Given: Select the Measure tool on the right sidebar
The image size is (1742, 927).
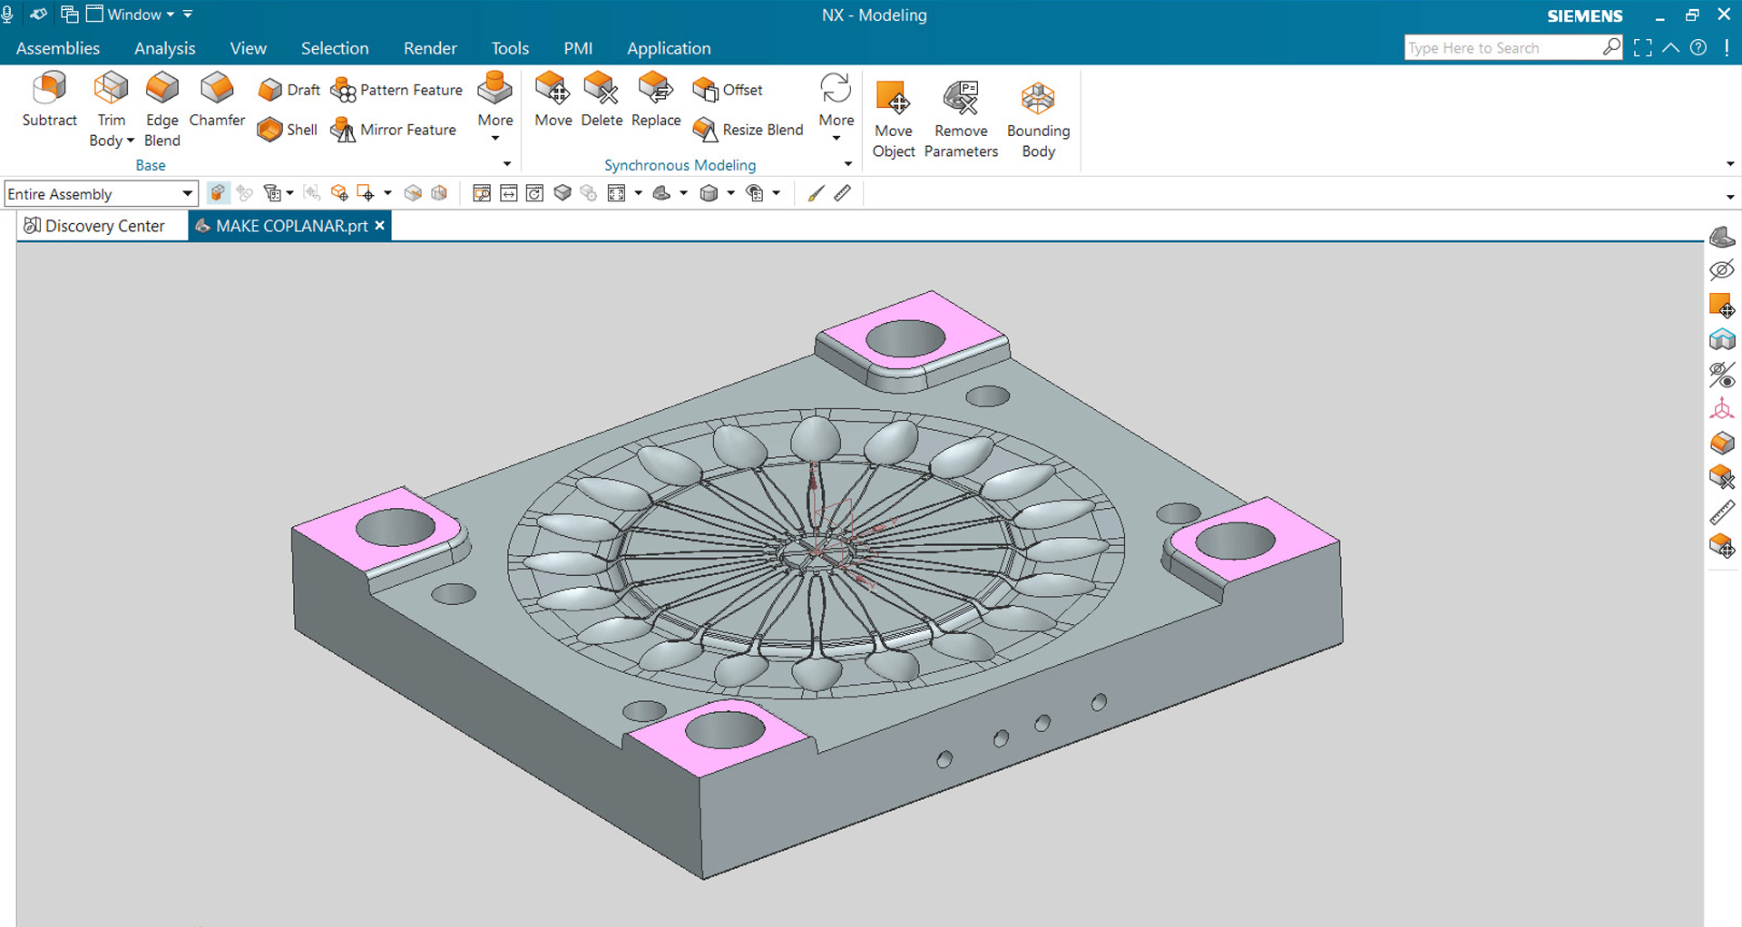Looking at the screenshot, I should 1721,512.
